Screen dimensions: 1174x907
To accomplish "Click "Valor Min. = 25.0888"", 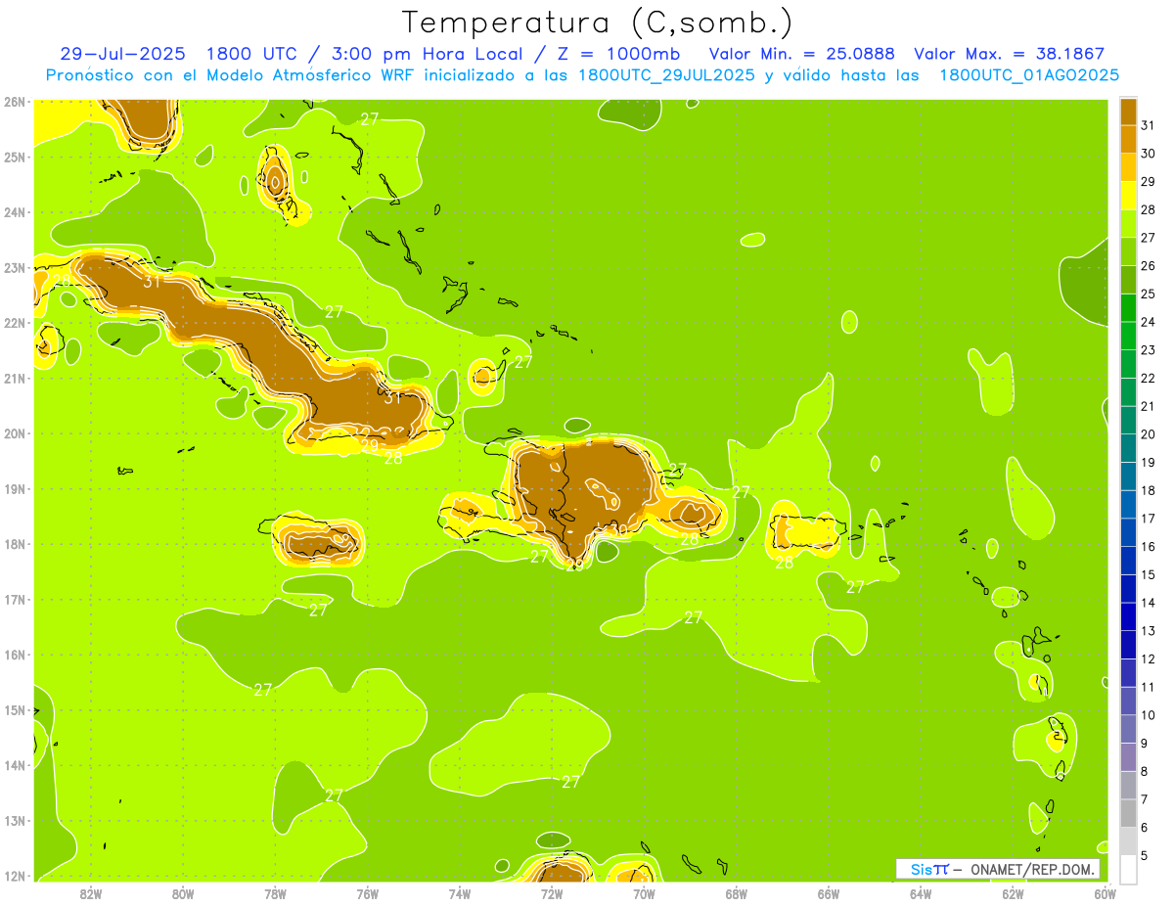I will (801, 54).
